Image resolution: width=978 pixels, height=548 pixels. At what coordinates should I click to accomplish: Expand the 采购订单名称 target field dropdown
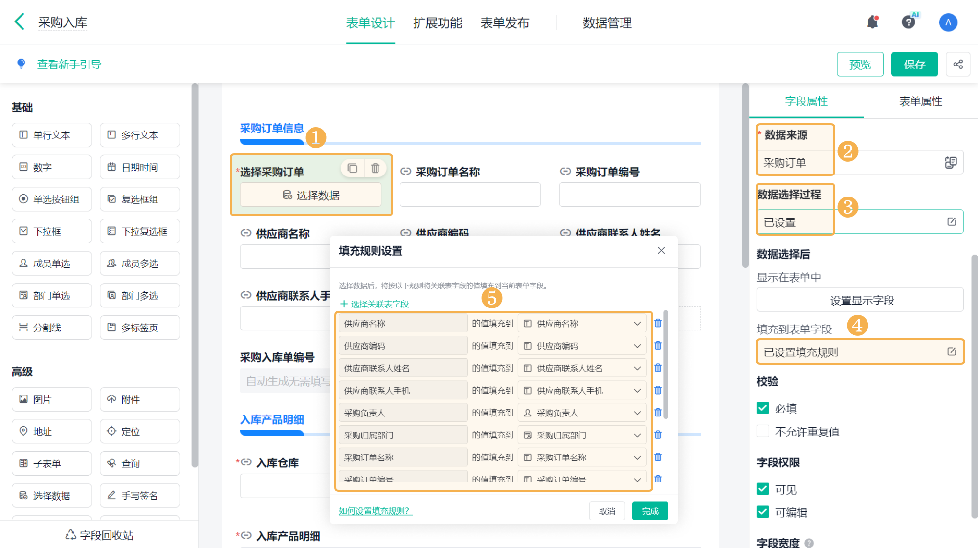coord(637,458)
